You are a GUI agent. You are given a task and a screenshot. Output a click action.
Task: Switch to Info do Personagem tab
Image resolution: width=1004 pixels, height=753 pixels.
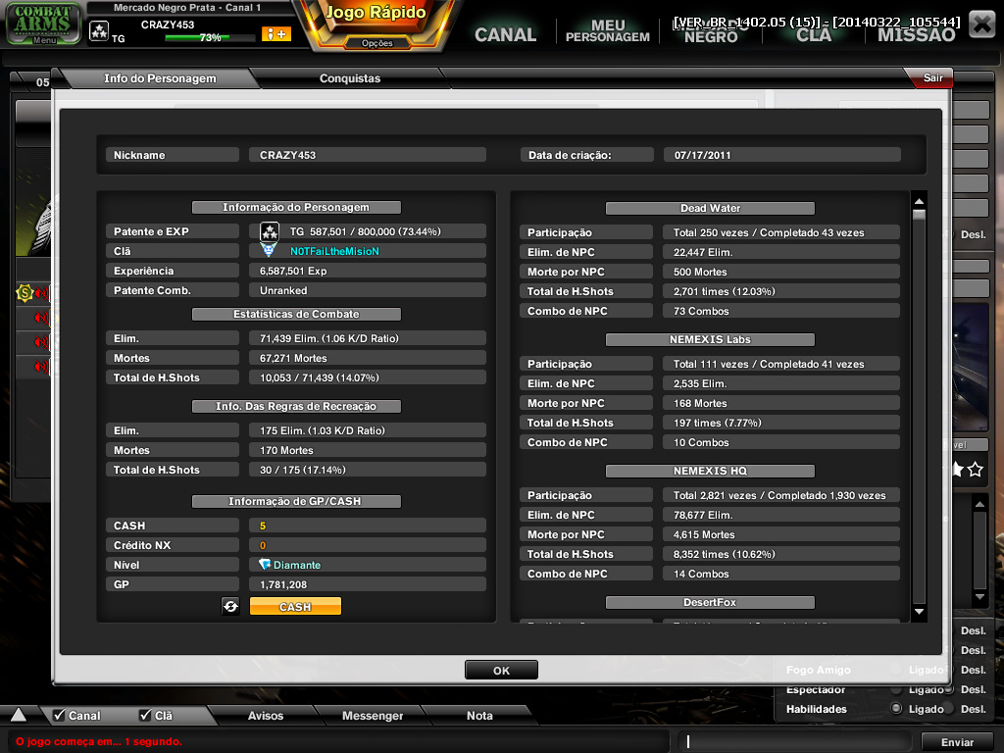160,78
